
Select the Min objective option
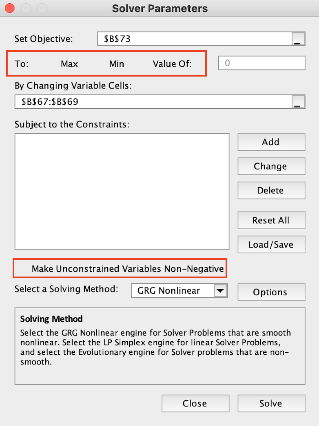(x=116, y=64)
